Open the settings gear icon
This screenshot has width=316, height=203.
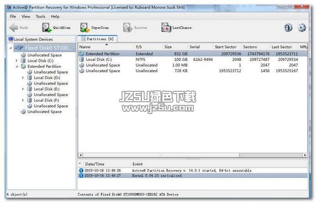pos(302,28)
